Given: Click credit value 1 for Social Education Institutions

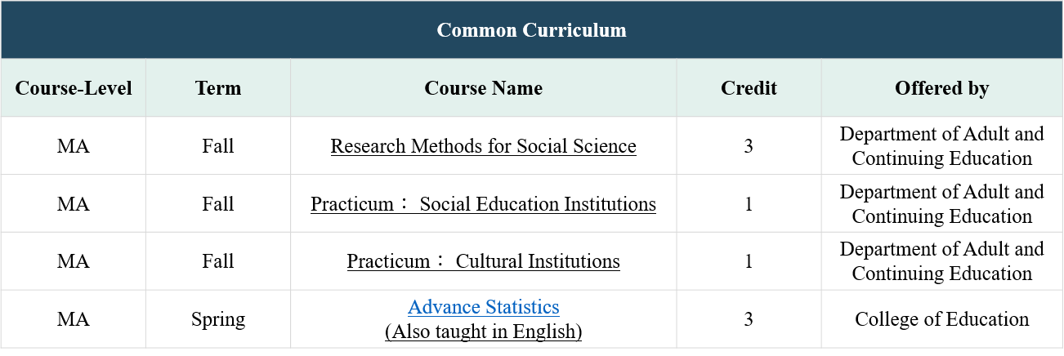Looking at the screenshot, I should click(749, 204).
